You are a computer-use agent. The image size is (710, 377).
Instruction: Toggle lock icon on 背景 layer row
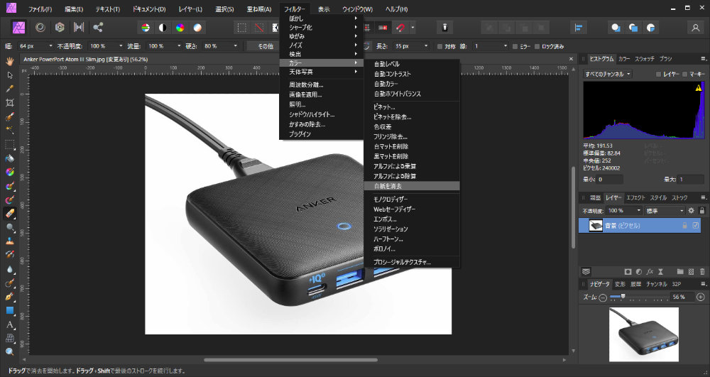tap(684, 225)
